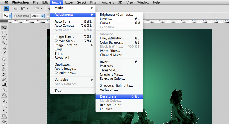Choose Trim... in the Image menu
Screen dimensions: 229x124
click(x=72, y=53)
